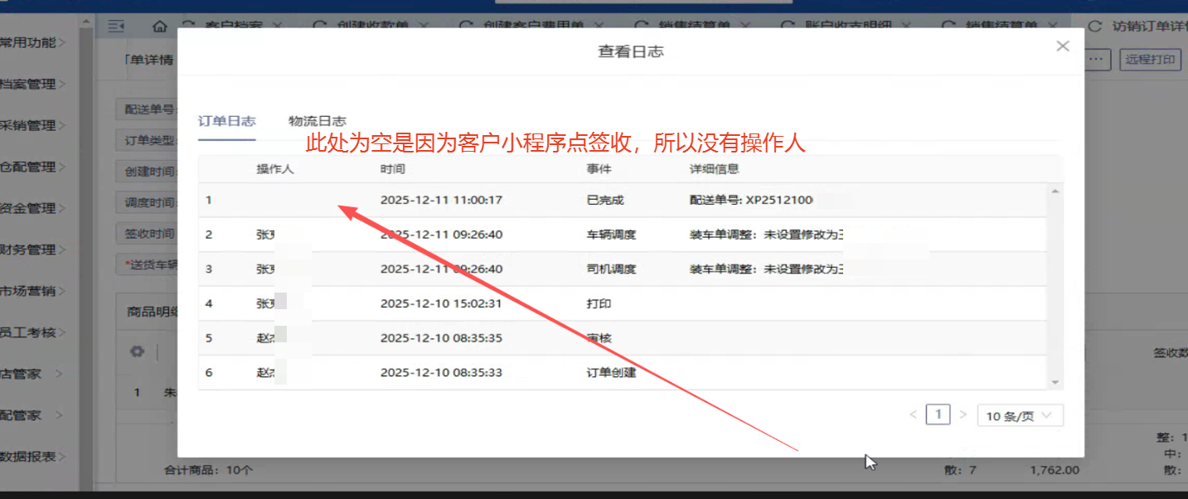Viewport: 1188px width, 499px height.
Task: Open the 10 条/页 page size dropdown
Action: click(x=1019, y=415)
